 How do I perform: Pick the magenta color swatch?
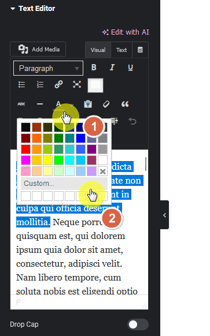tap(26, 160)
